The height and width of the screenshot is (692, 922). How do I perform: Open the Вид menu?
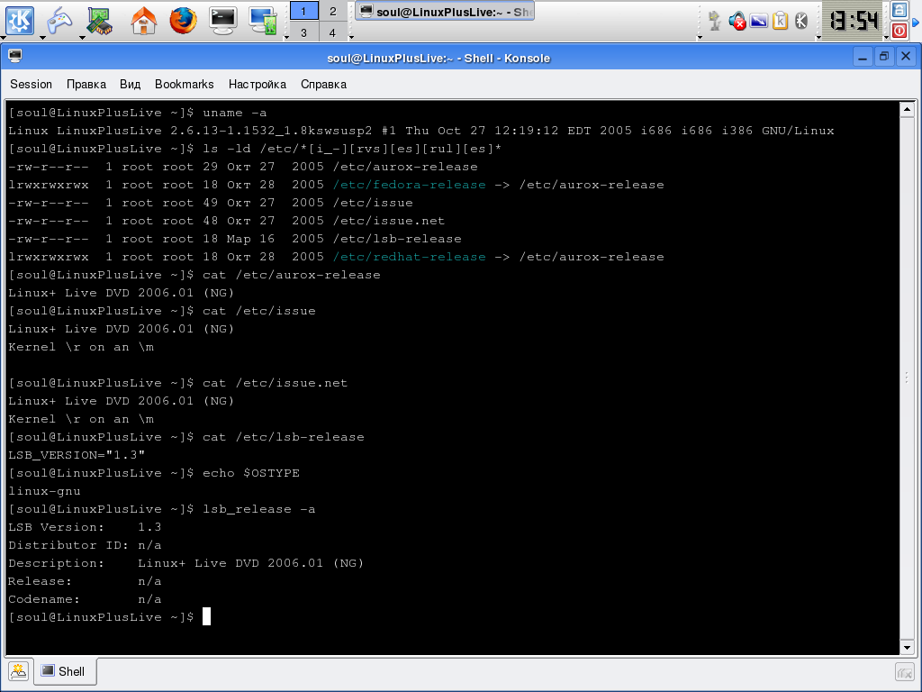coord(130,84)
